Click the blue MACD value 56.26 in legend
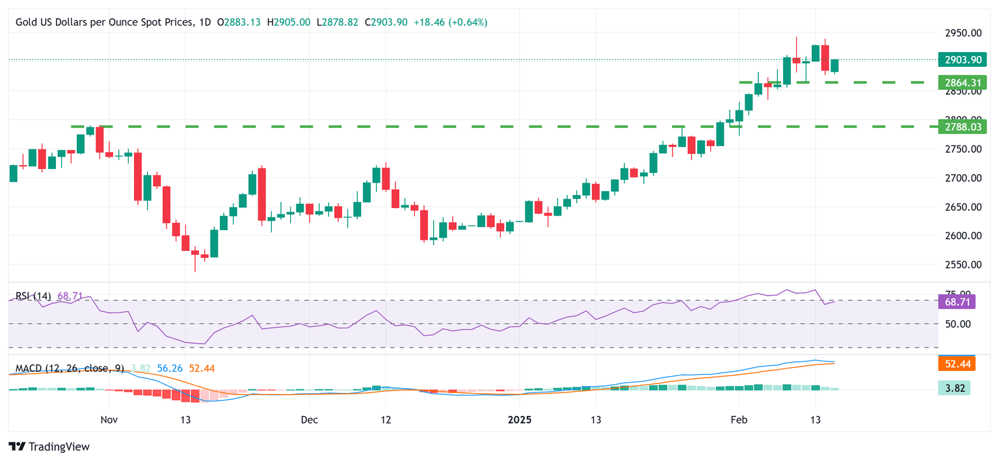 (x=170, y=368)
